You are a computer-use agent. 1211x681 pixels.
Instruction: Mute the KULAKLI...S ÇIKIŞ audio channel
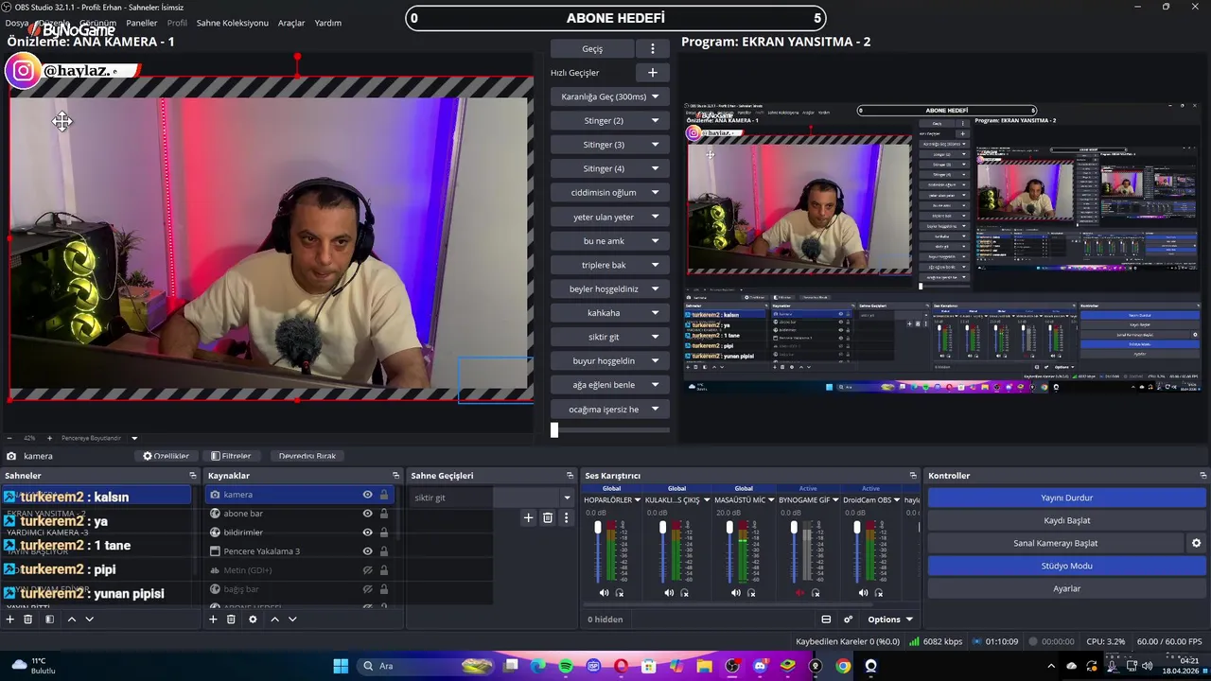click(669, 593)
